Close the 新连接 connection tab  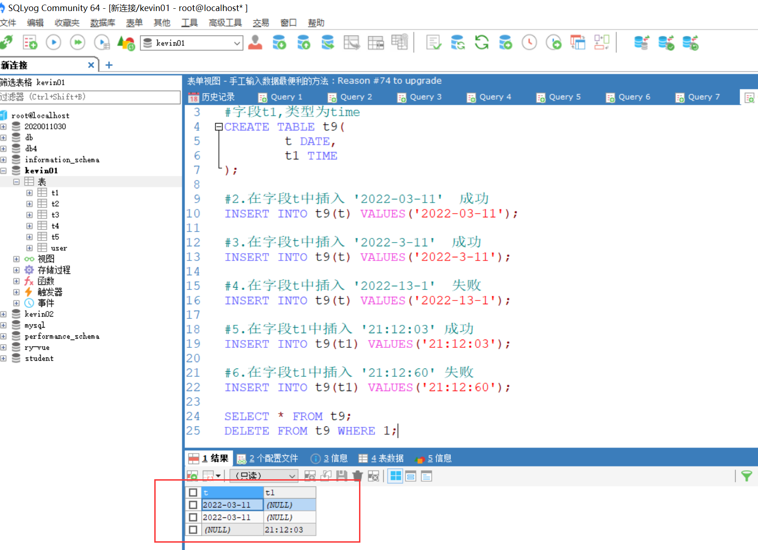click(x=91, y=65)
